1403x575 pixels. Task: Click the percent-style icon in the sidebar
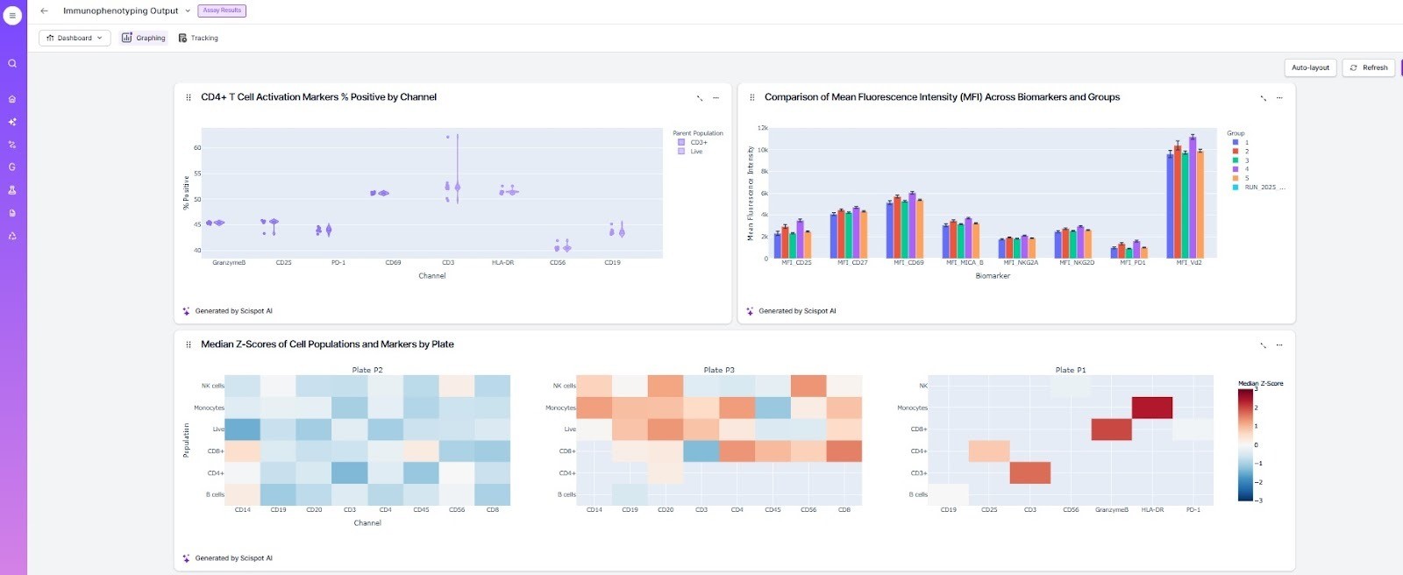pyautogui.click(x=12, y=145)
